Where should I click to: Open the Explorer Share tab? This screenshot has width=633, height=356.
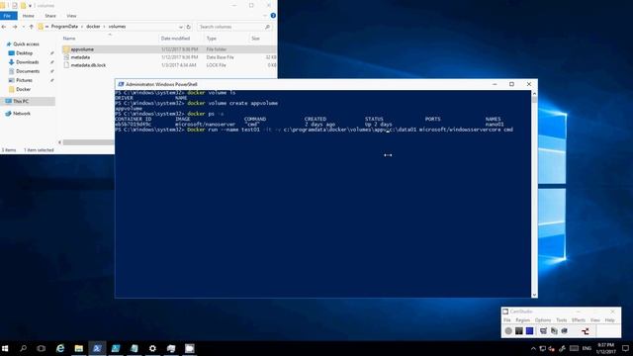coord(50,16)
